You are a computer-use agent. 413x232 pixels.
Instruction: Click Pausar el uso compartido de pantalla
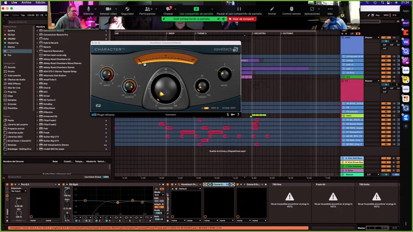click(239, 11)
